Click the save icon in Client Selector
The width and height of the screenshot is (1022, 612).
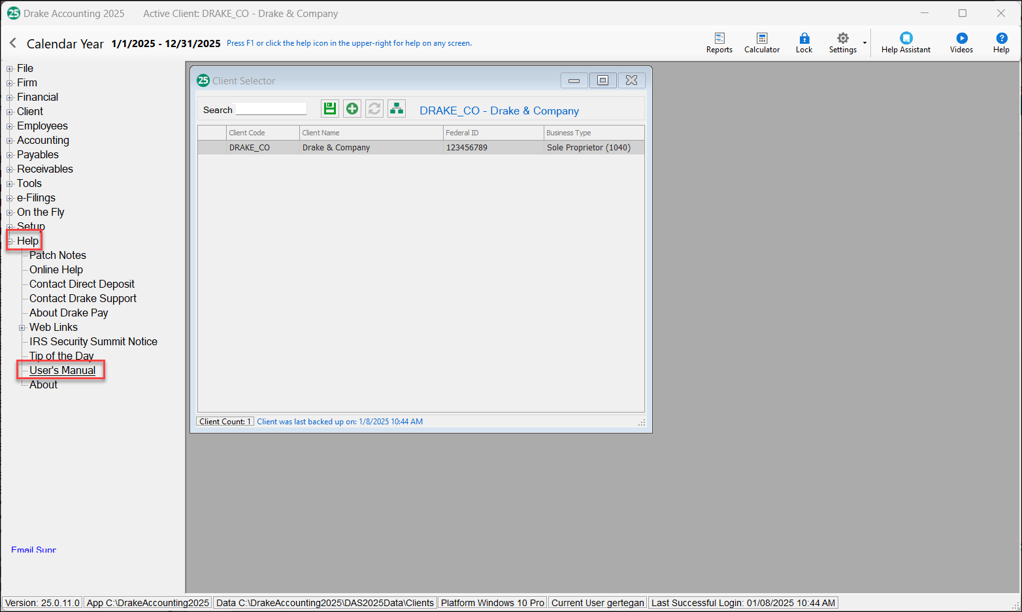[x=329, y=108]
